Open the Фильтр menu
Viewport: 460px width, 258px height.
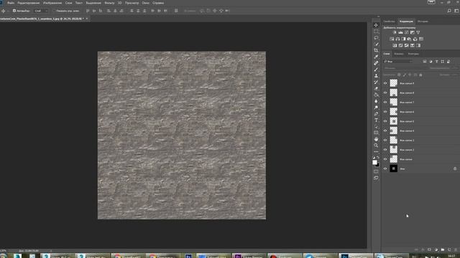pos(109,3)
